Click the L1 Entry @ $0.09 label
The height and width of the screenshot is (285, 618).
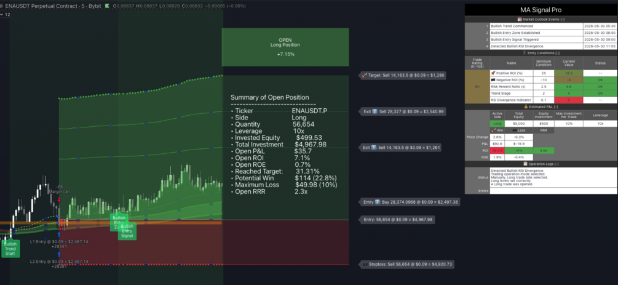(59, 241)
